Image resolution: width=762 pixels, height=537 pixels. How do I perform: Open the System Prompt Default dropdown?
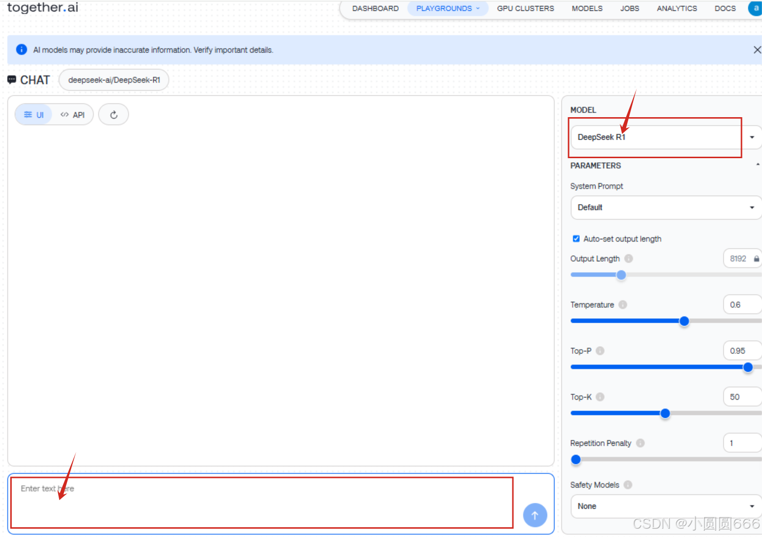[x=666, y=207]
